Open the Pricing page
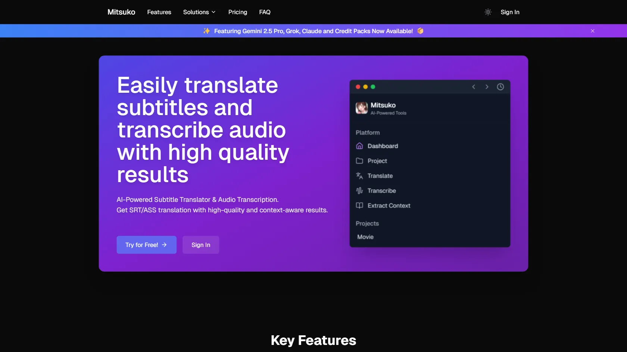Screen dimensions: 627x352 pos(238,12)
